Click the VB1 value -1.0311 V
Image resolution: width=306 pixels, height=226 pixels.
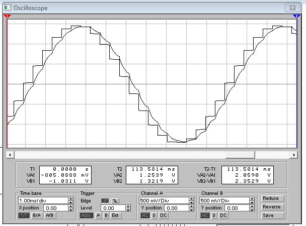(68, 181)
